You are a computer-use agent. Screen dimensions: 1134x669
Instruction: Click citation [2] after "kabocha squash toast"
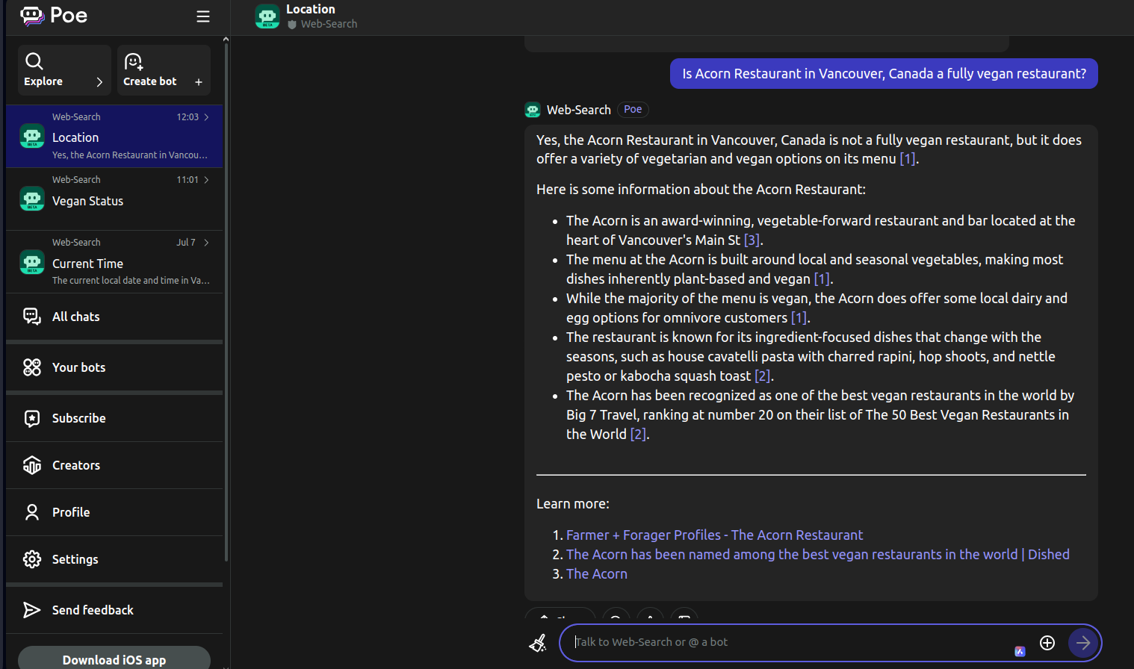click(762, 376)
